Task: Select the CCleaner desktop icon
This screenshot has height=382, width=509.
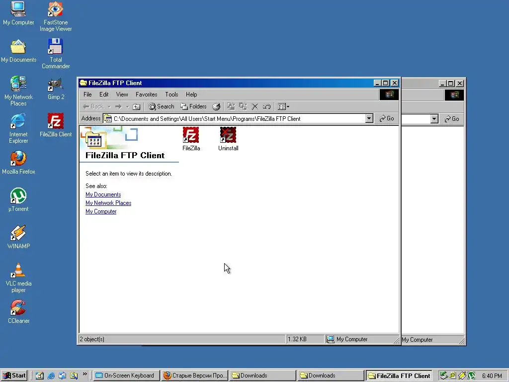Action: 18,312
